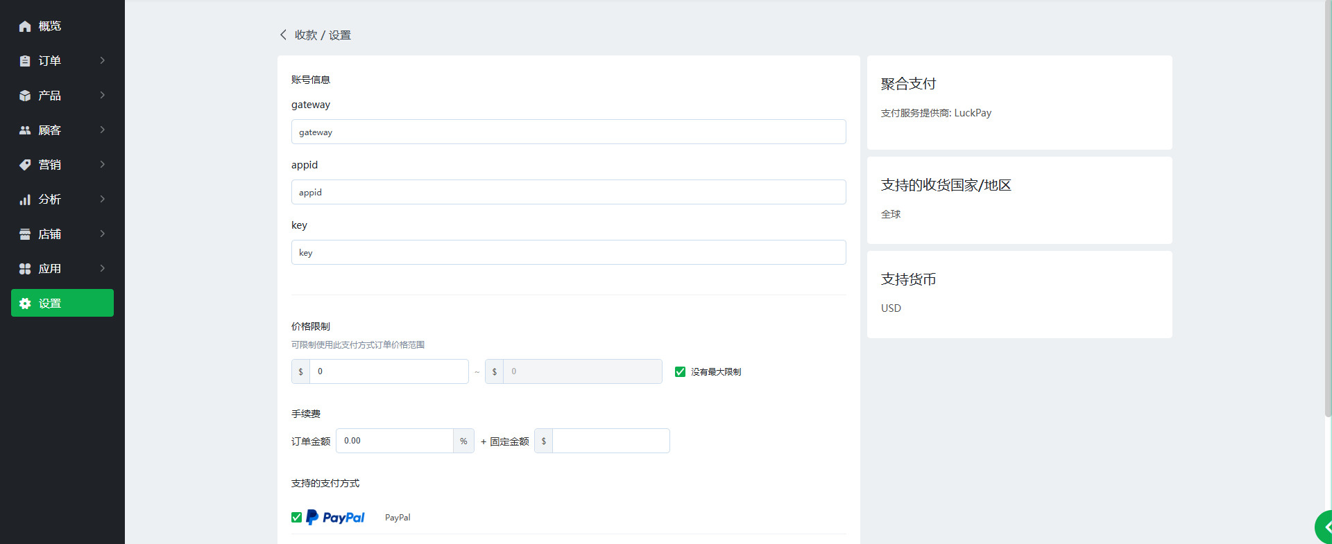
Task: Click the tag icon for 营销
Action: (25, 165)
